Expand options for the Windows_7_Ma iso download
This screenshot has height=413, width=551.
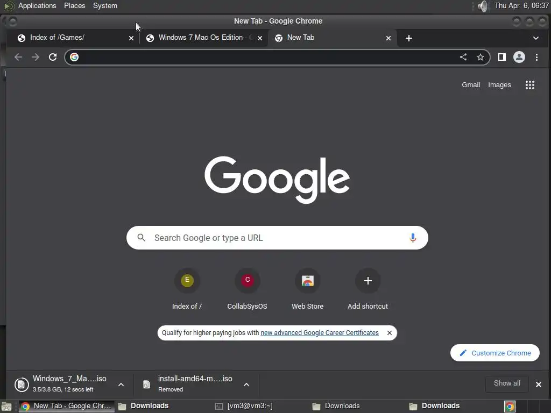click(x=121, y=384)
